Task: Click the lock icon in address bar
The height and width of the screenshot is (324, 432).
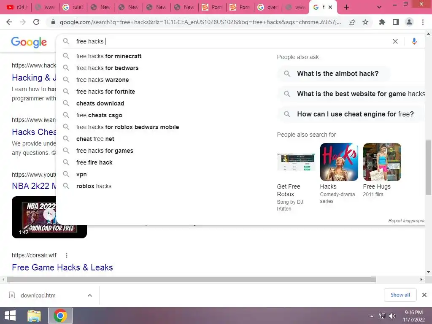Action: click(53, 22)
